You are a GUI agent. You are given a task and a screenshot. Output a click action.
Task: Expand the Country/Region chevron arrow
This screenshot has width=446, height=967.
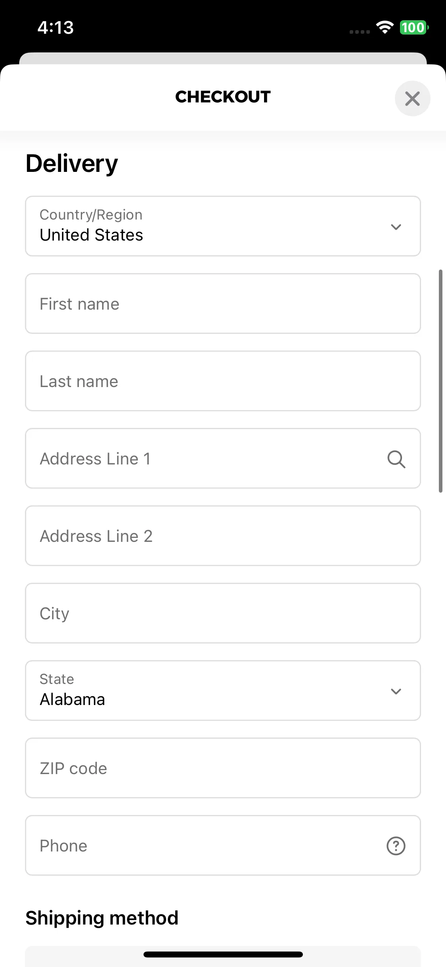[x=396, y=227]
